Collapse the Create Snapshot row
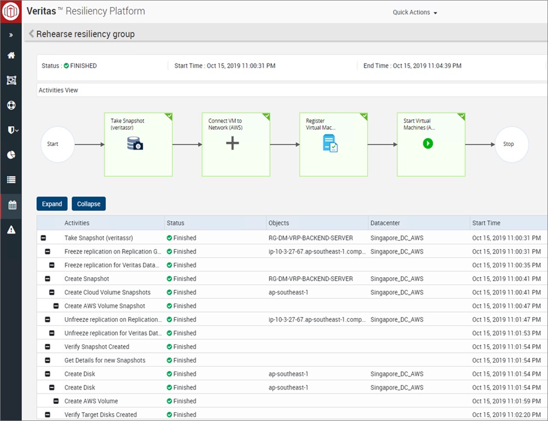The image size is (548, 421). click(48, 279)
